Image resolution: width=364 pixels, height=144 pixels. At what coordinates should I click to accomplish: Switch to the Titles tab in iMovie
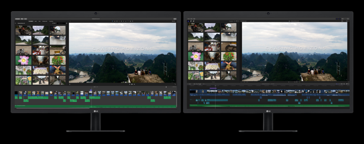[39, 21]
